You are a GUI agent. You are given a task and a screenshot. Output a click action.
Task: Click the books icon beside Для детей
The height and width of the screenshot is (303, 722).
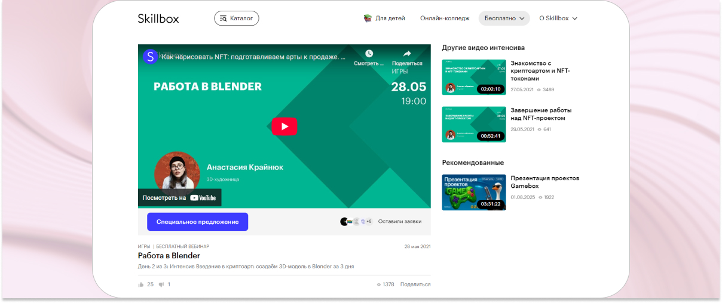pos(368,18)
